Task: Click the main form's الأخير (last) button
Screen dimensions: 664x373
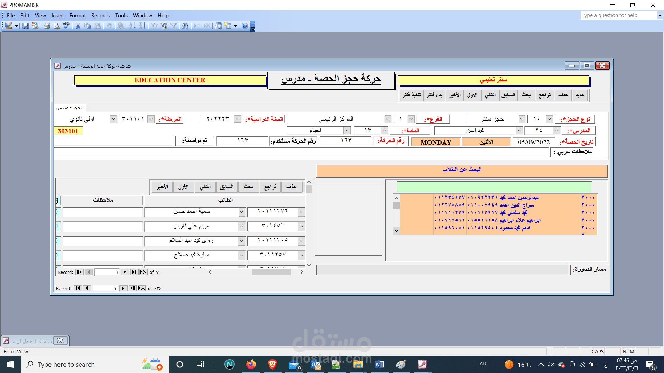Action: pos(455,95)
